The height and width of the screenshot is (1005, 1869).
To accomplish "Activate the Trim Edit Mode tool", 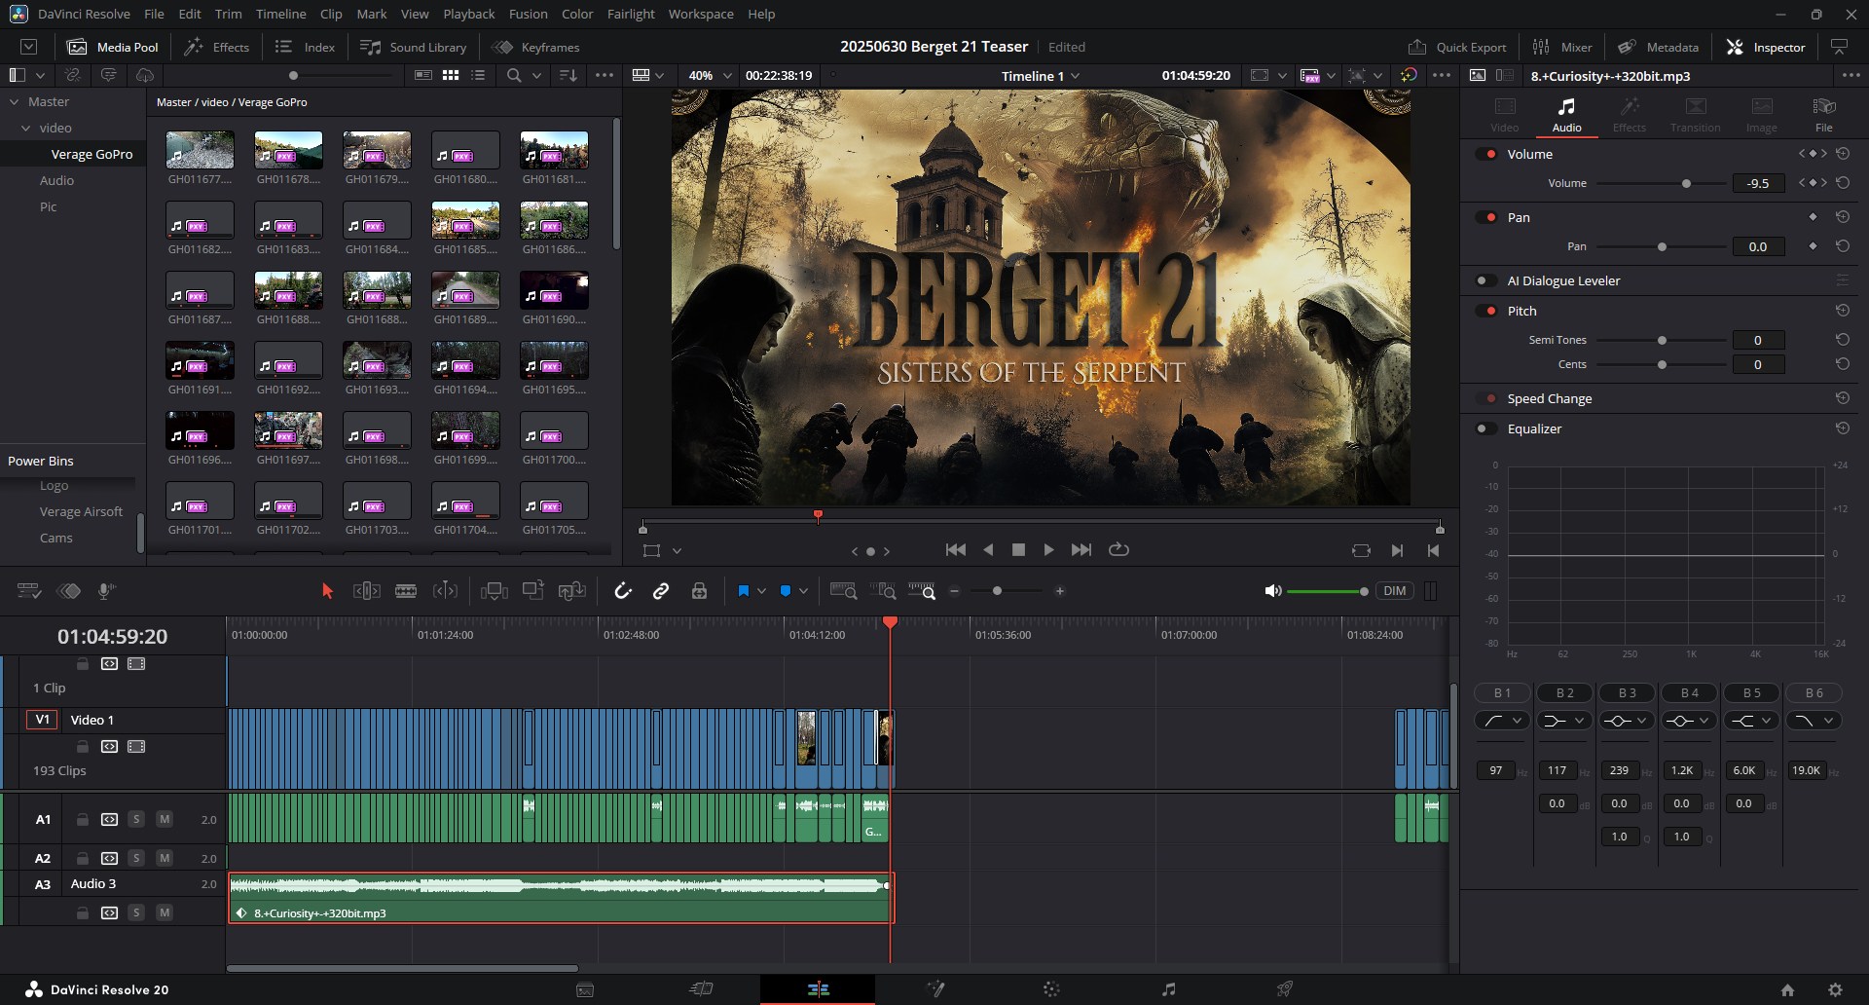I will tap(366, 591).
